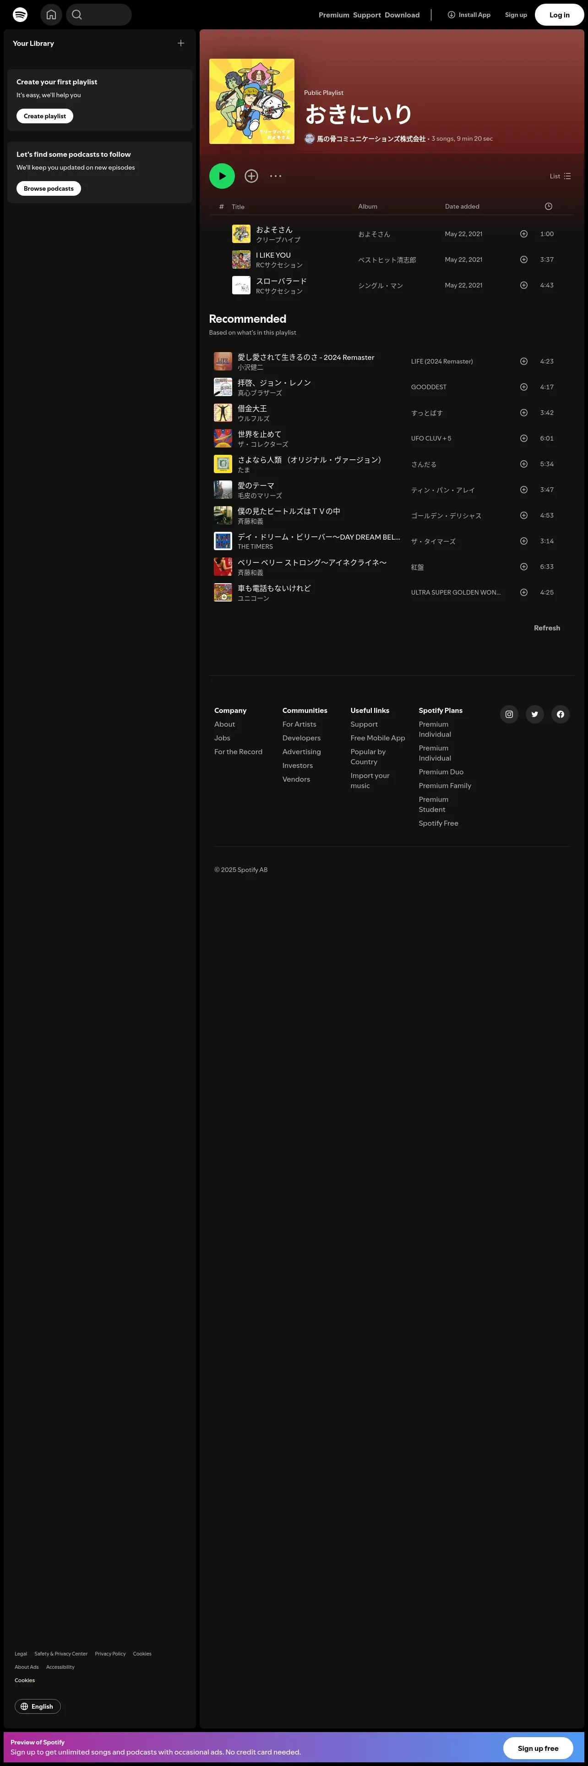The height and width of the screenshot is (1766, 588).
Task: Open Premium Family plan link
Action: point(445,786)
